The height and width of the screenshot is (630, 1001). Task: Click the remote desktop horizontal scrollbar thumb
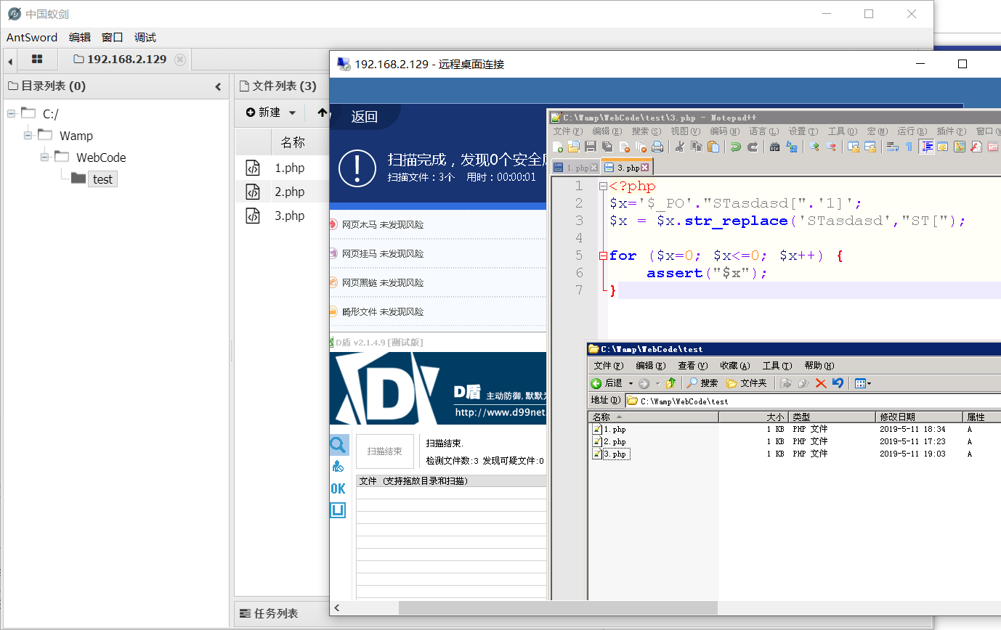(x=558, y=607)
